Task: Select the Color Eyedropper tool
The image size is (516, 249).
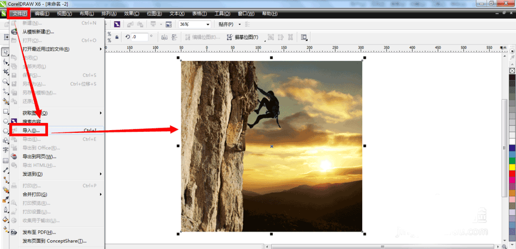Action: click(x=5, y=199)
